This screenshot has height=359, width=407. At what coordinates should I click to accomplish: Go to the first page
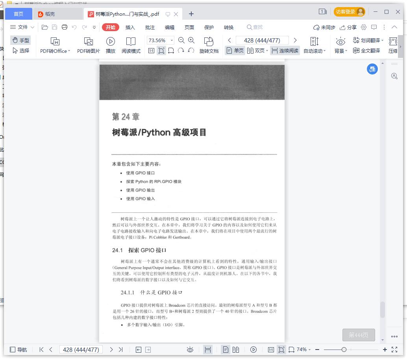41,350
